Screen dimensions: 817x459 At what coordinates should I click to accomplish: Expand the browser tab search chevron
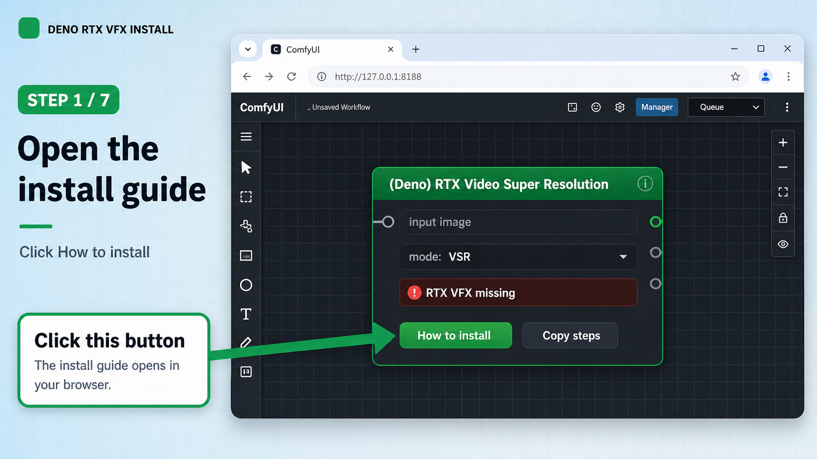click(248, 49)
